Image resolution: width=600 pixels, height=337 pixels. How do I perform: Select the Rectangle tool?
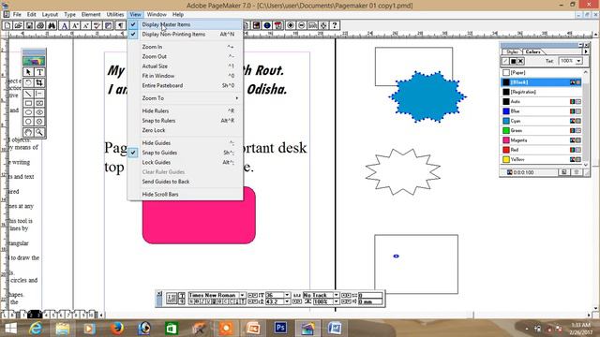pos(28,103)
